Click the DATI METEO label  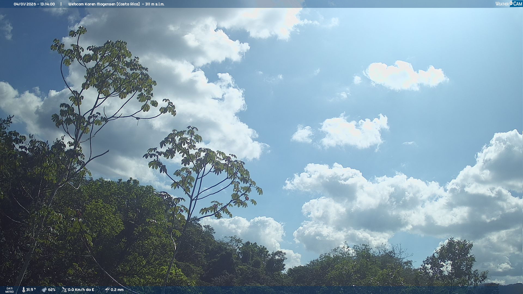(10, 290)
